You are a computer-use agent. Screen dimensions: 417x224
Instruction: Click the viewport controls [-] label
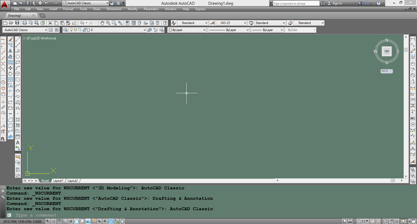(25, 38)
